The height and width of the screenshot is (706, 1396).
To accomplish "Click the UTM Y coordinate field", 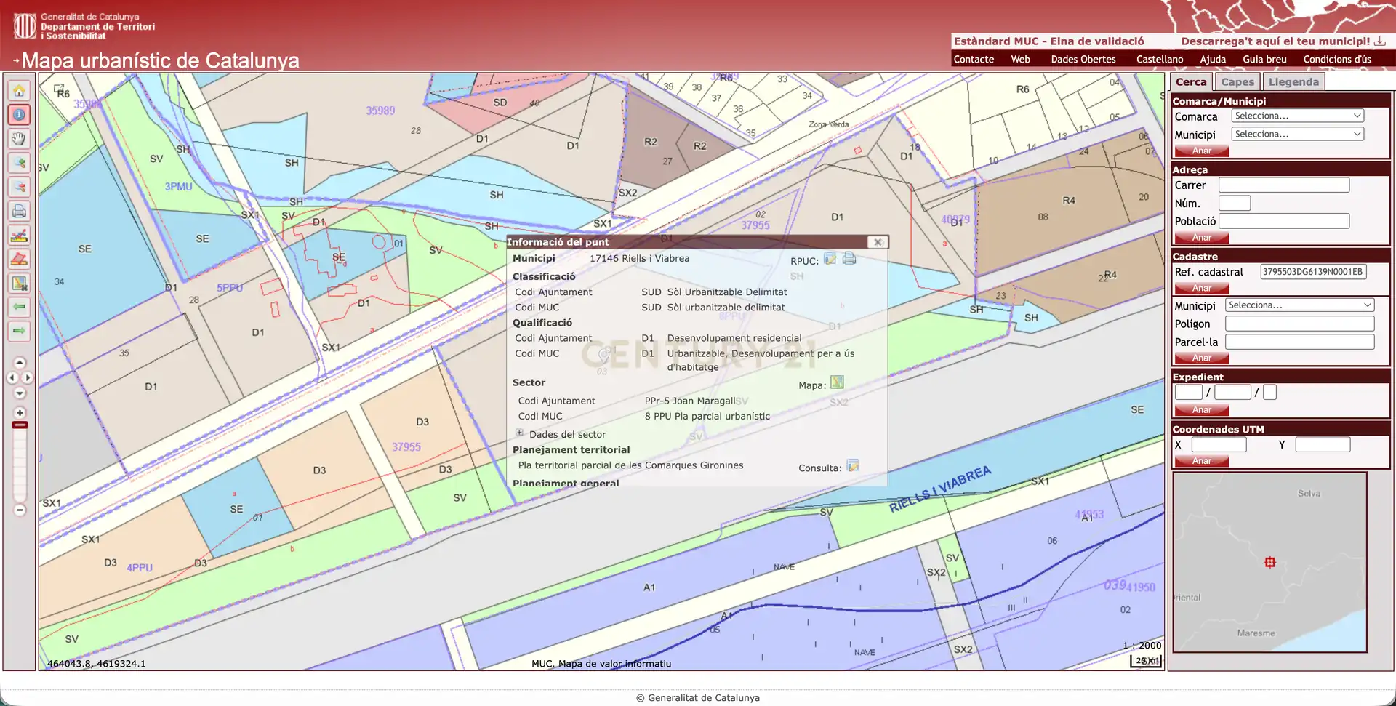I will pyautogui.click(x=1323, y=444).
